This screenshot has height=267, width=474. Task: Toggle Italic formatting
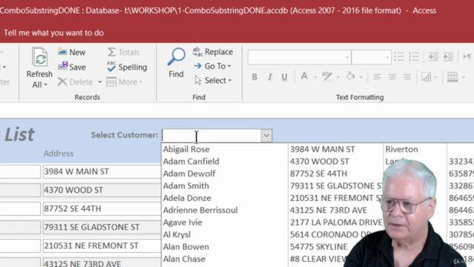270,77
